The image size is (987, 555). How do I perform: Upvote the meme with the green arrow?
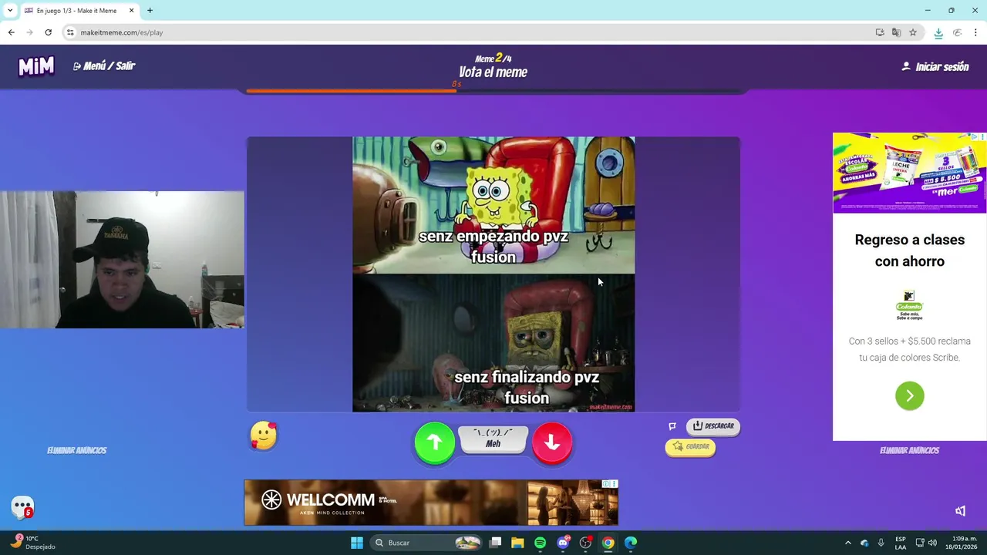(x=435, y=442)
